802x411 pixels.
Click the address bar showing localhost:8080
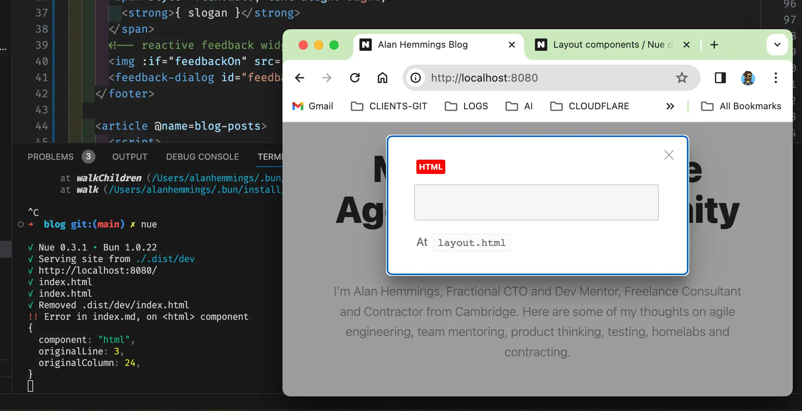point(539,78)
